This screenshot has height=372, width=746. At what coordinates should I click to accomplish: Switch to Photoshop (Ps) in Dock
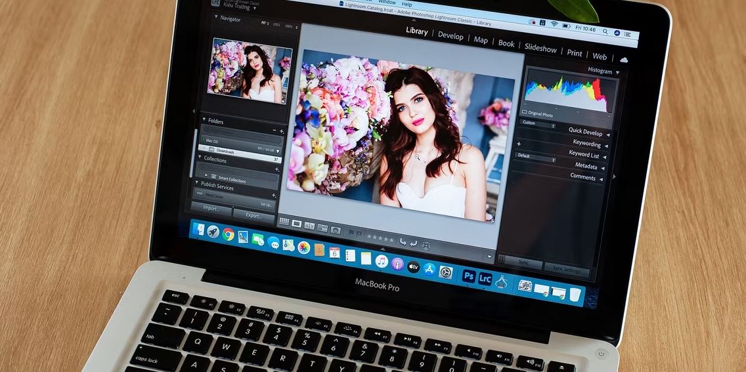[469, 276]
